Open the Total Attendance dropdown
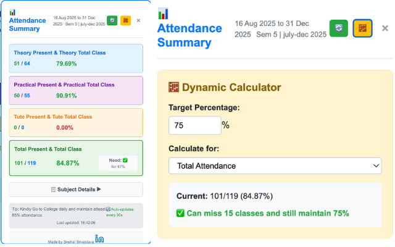 point(275,166)
